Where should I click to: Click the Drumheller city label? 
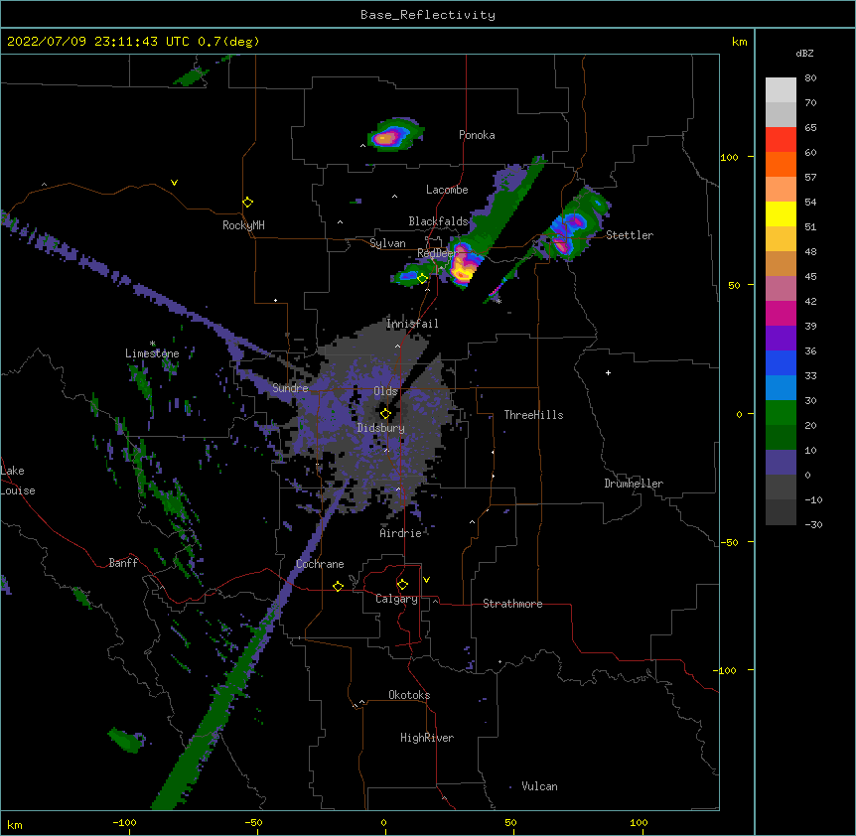click(x=634, y=484)
